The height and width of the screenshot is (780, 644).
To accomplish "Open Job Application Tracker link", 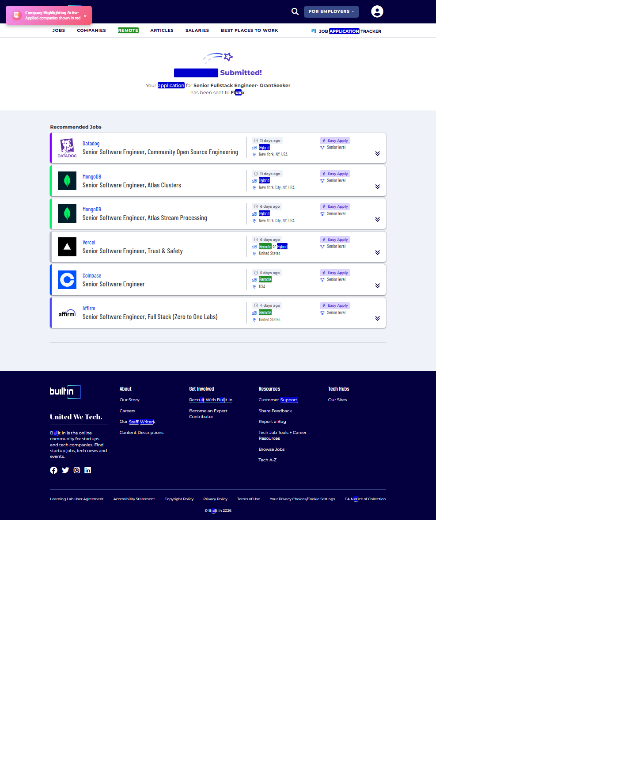I will tap(346, 31).
